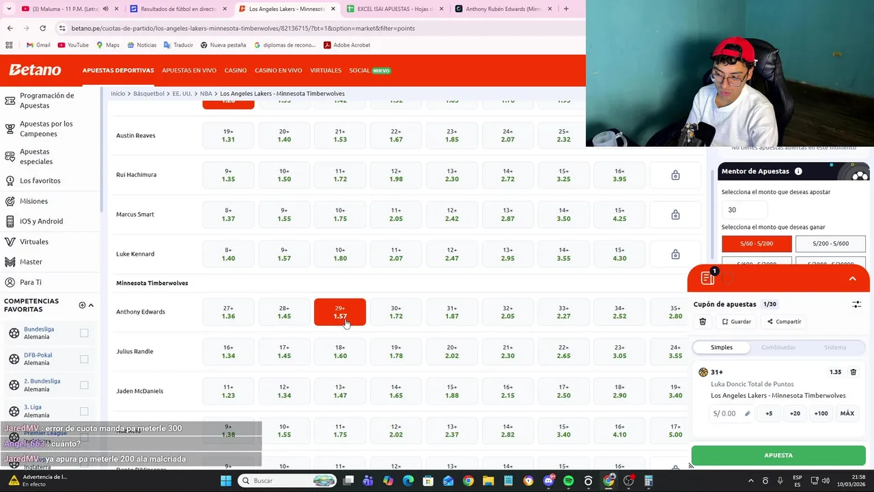
Task: Open Para Ti in the sidebar
Action: point(30,282)
